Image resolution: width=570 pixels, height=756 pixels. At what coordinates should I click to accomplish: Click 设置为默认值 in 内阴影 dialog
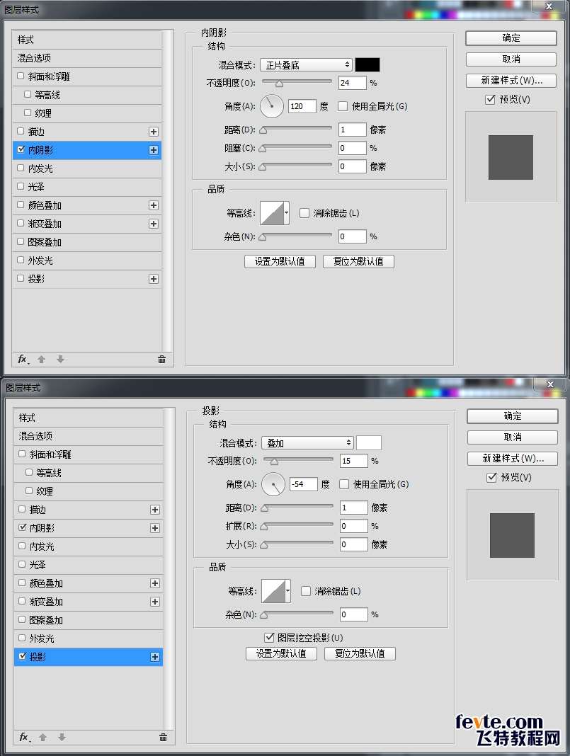pos(280,261)
